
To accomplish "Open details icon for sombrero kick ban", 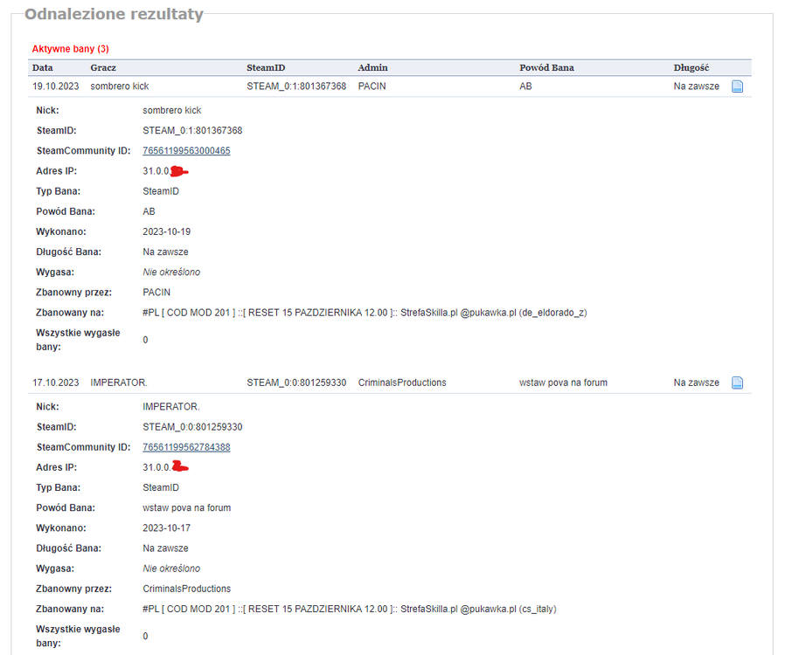I will [x=737, y=86].
